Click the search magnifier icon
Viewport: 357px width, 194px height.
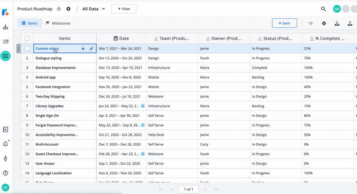tap(323, 9)
